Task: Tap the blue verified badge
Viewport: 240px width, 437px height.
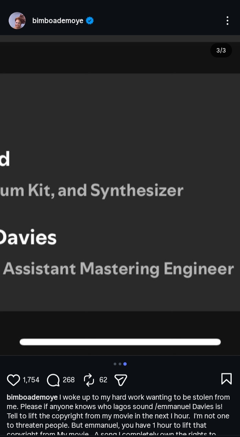Action: click(x=90, y=21)
